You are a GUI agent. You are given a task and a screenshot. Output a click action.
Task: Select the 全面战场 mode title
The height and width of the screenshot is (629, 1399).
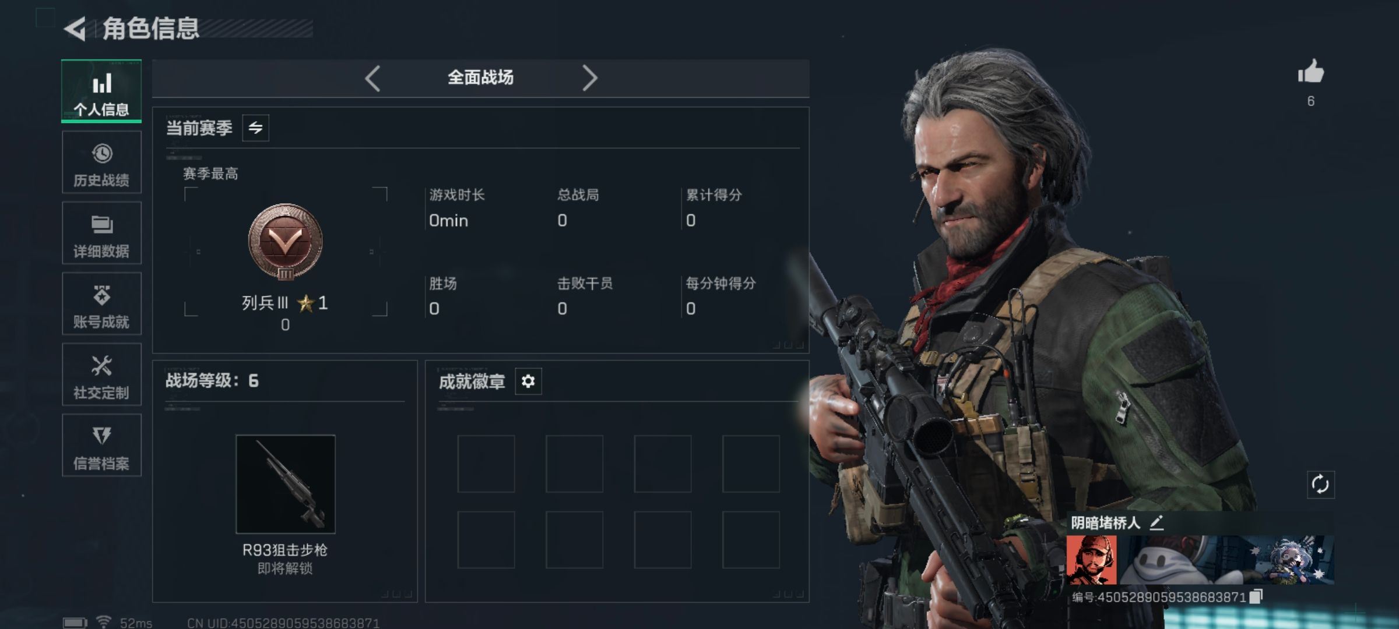480,77
